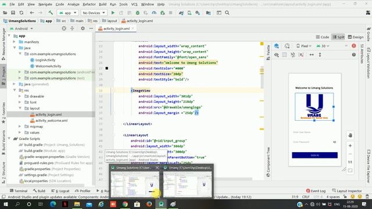
Task: Open the Analyze menu
Action: 73,4
